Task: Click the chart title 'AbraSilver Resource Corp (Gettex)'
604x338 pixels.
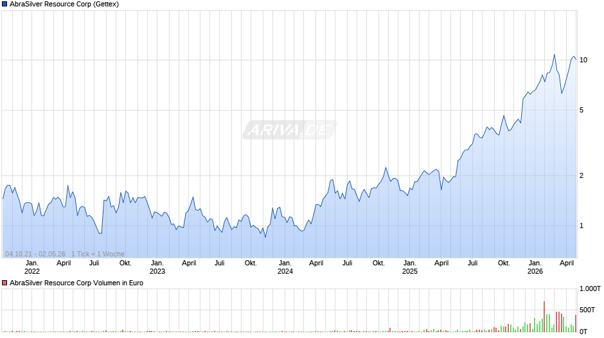Action: point(64,4)
